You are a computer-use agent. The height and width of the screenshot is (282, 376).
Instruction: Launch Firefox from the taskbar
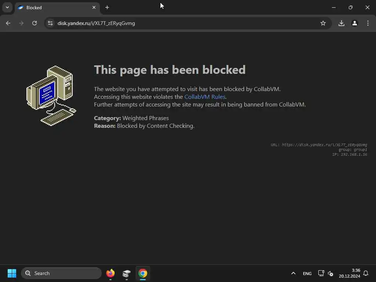click(111, 273)
